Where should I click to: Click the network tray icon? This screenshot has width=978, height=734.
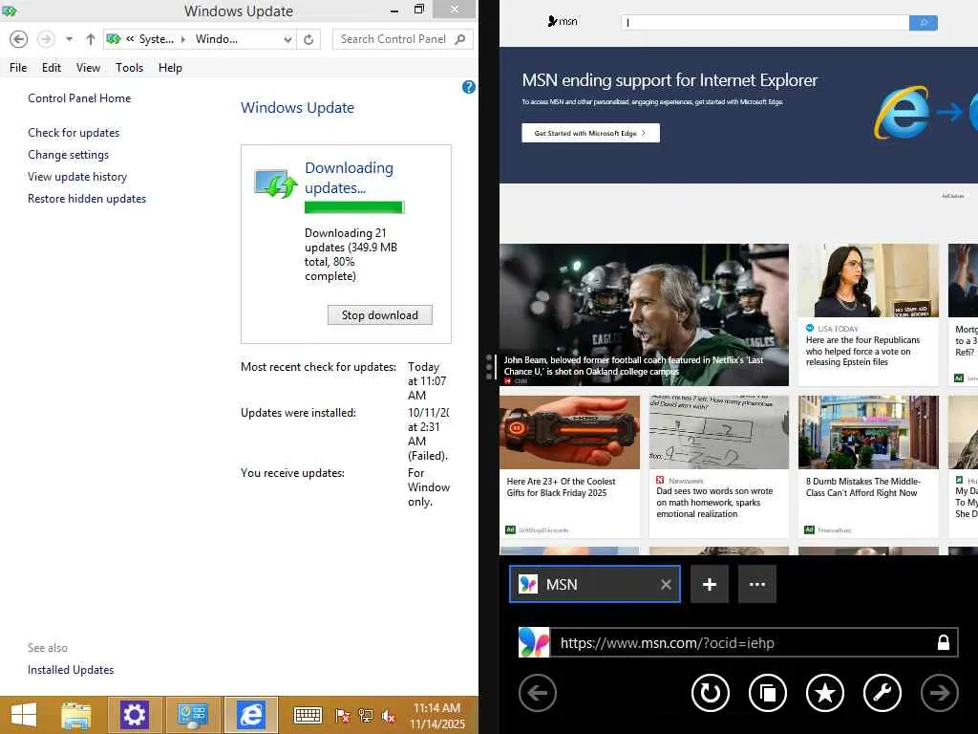(x=366, y=717)
